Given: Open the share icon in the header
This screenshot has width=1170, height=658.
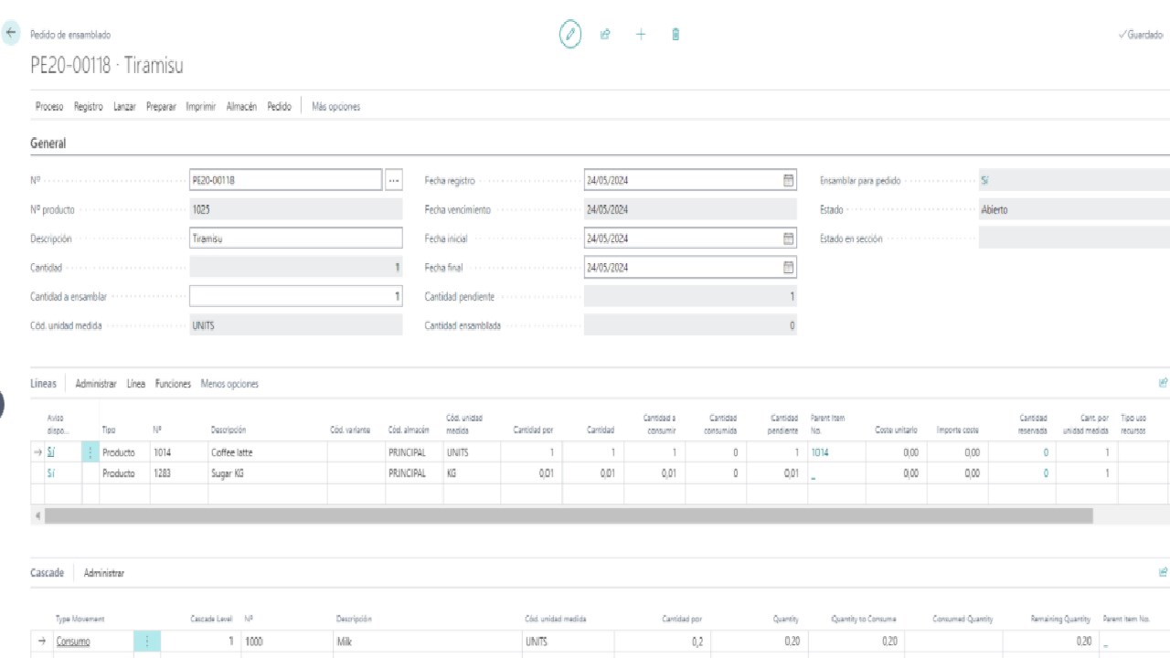Looking at the screenshot, I should coord(605,35).
